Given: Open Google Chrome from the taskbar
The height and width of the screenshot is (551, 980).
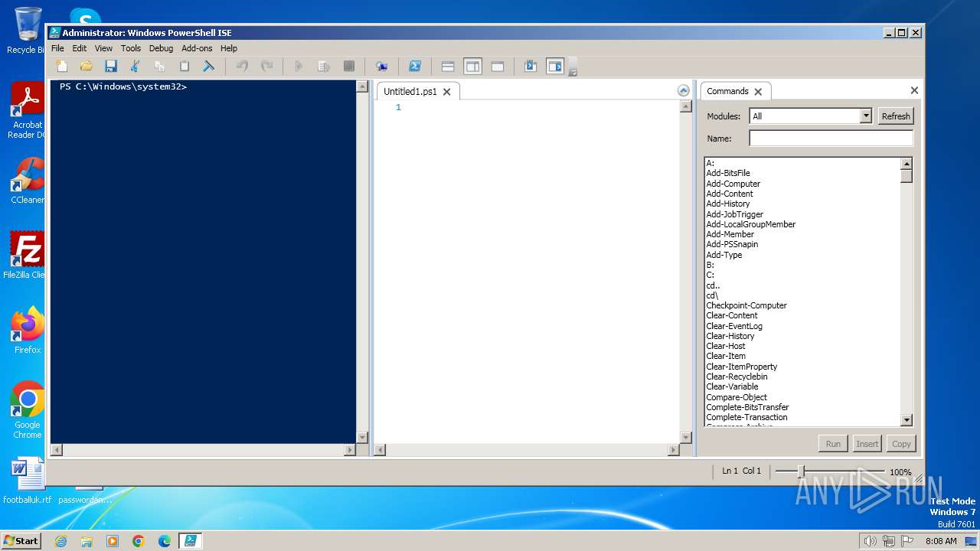Looking at the screenshot, I should tap(139, 541).
